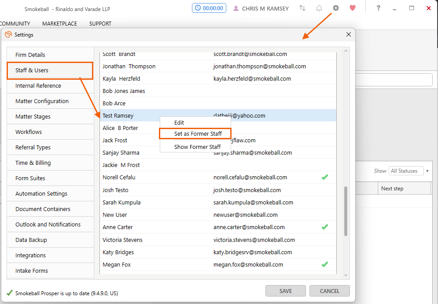
Task: Select Intake Forms in sidebar
Action: point(50,271)
